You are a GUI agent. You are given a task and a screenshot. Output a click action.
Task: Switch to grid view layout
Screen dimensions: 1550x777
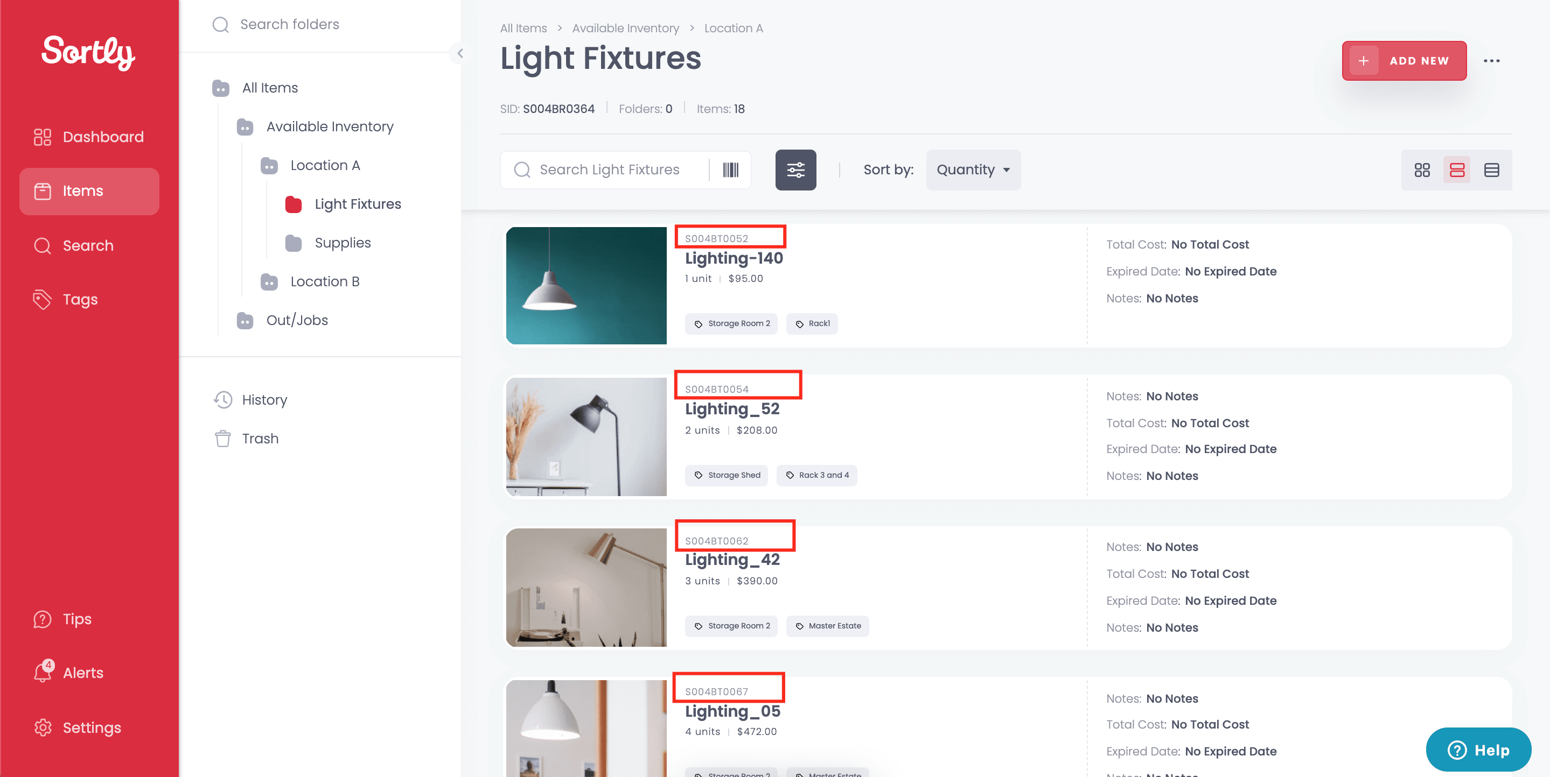tap(1422, 170)
